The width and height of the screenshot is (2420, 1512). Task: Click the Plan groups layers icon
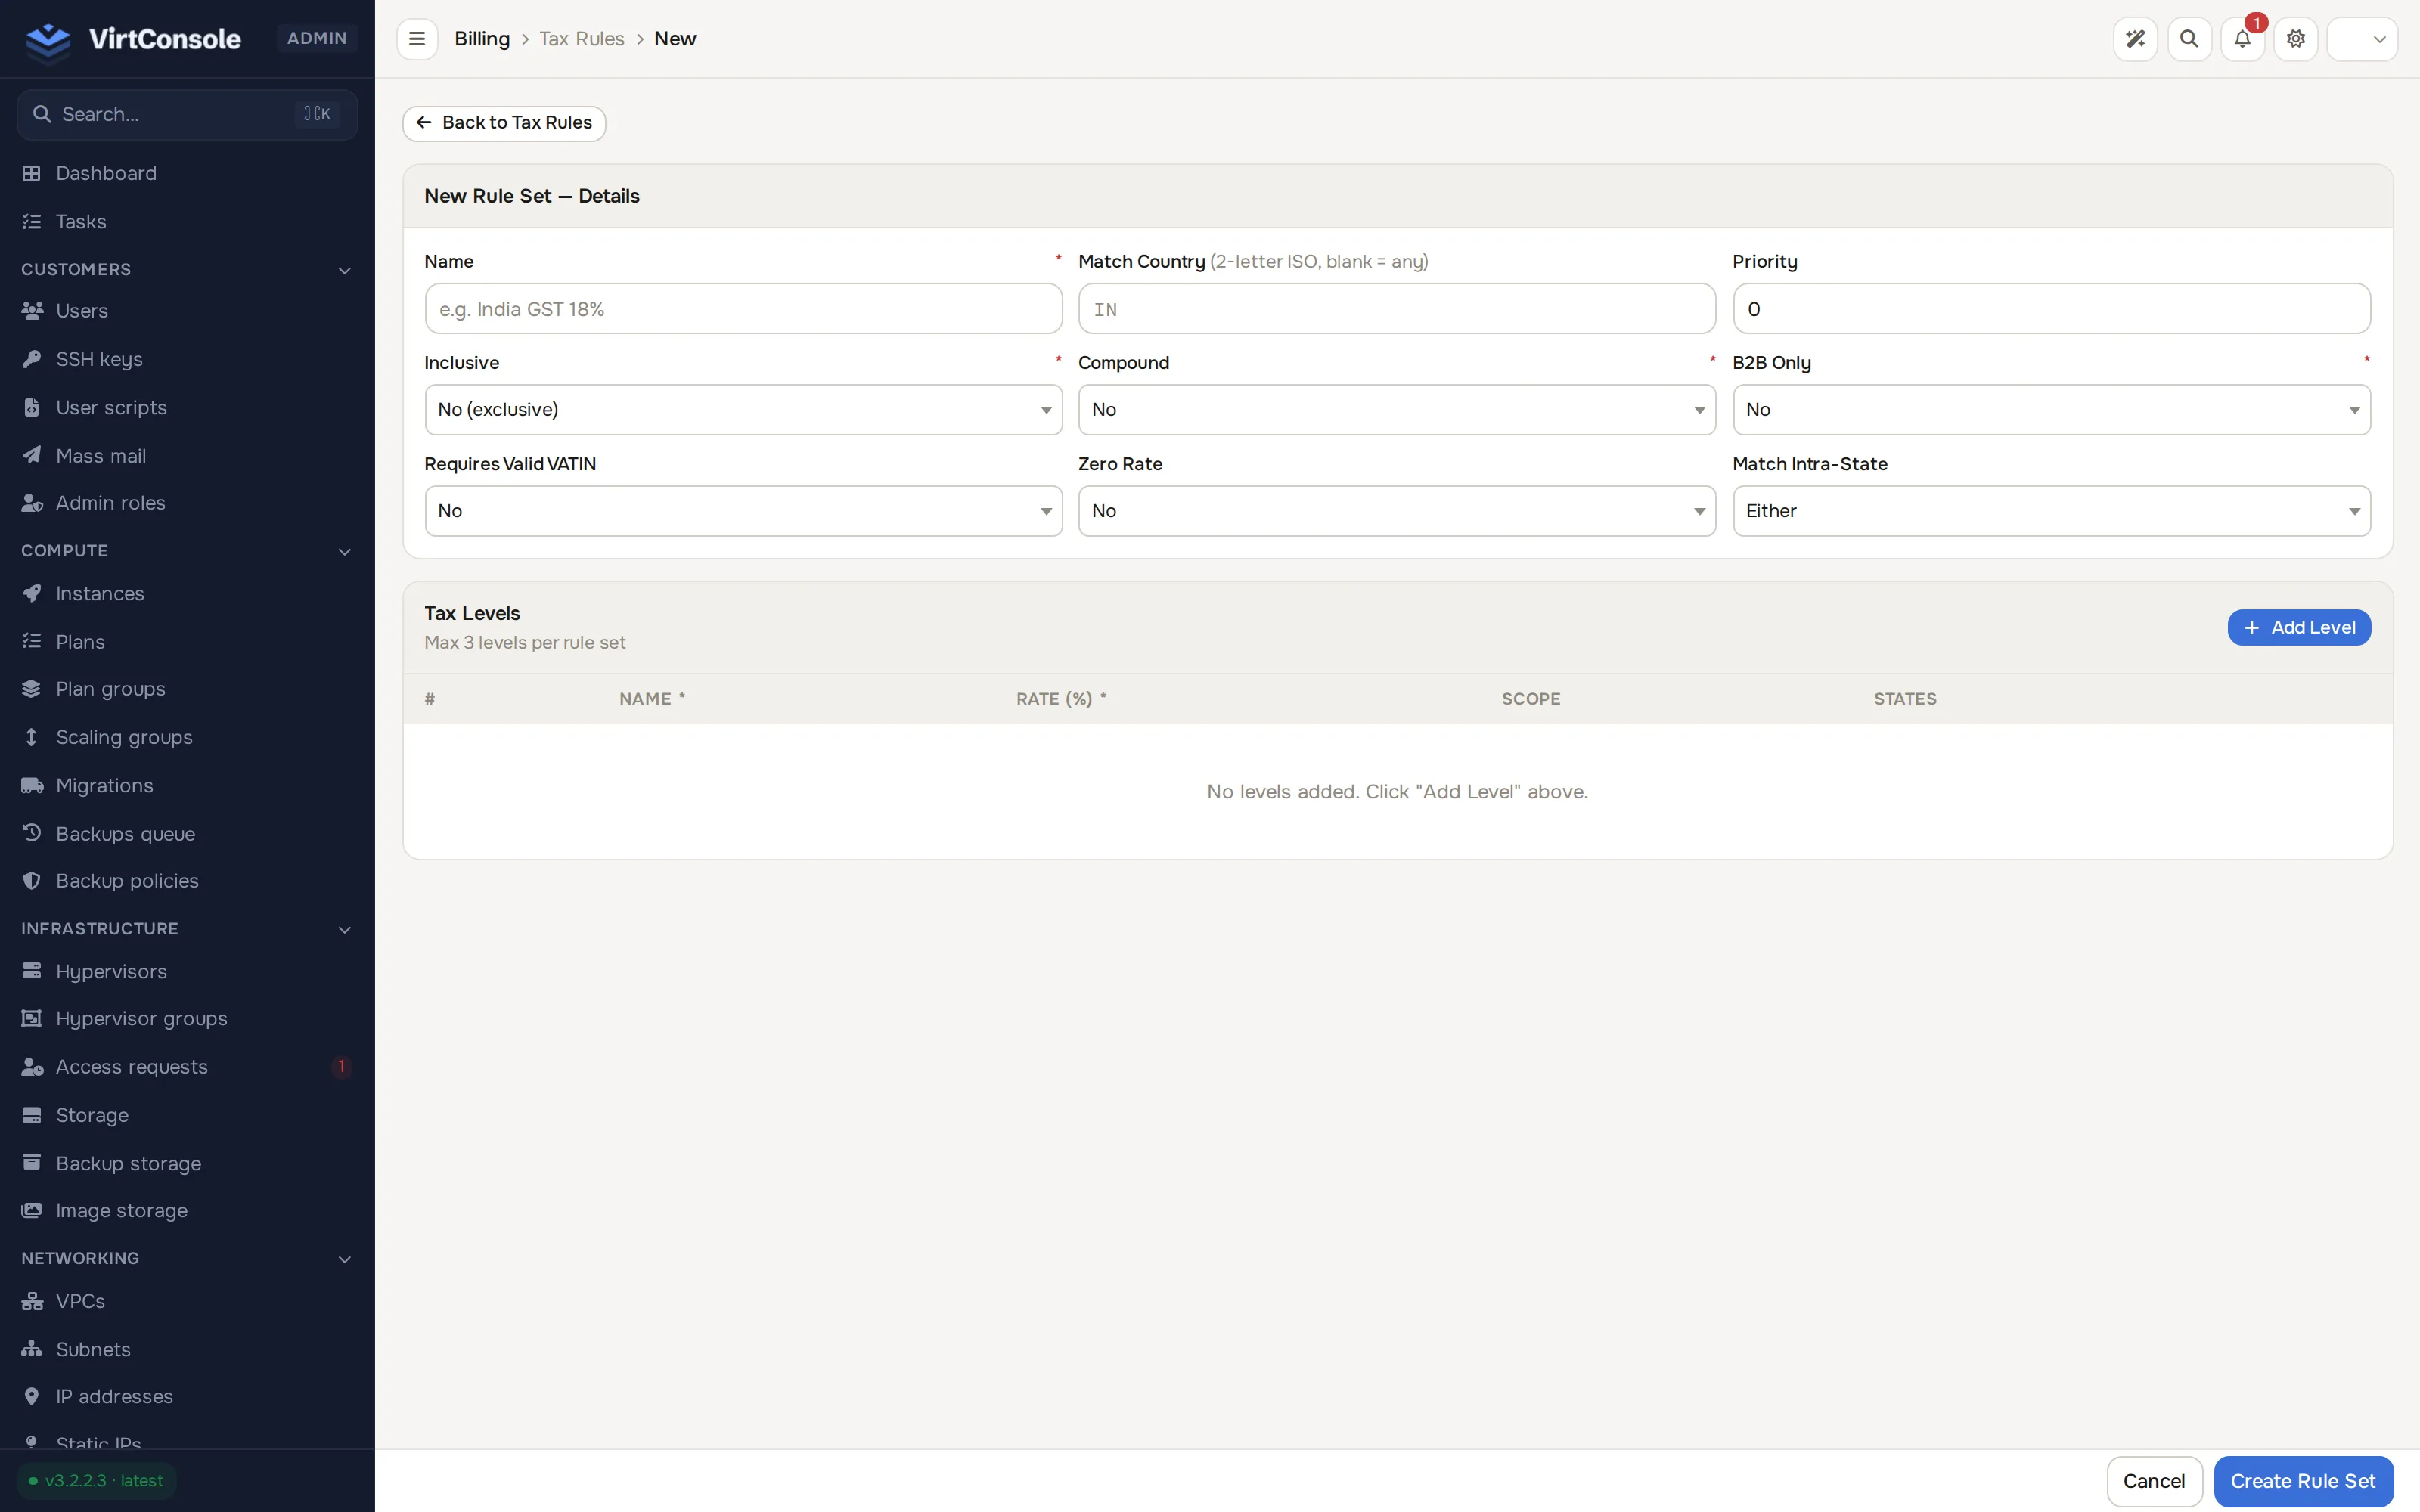32,689
